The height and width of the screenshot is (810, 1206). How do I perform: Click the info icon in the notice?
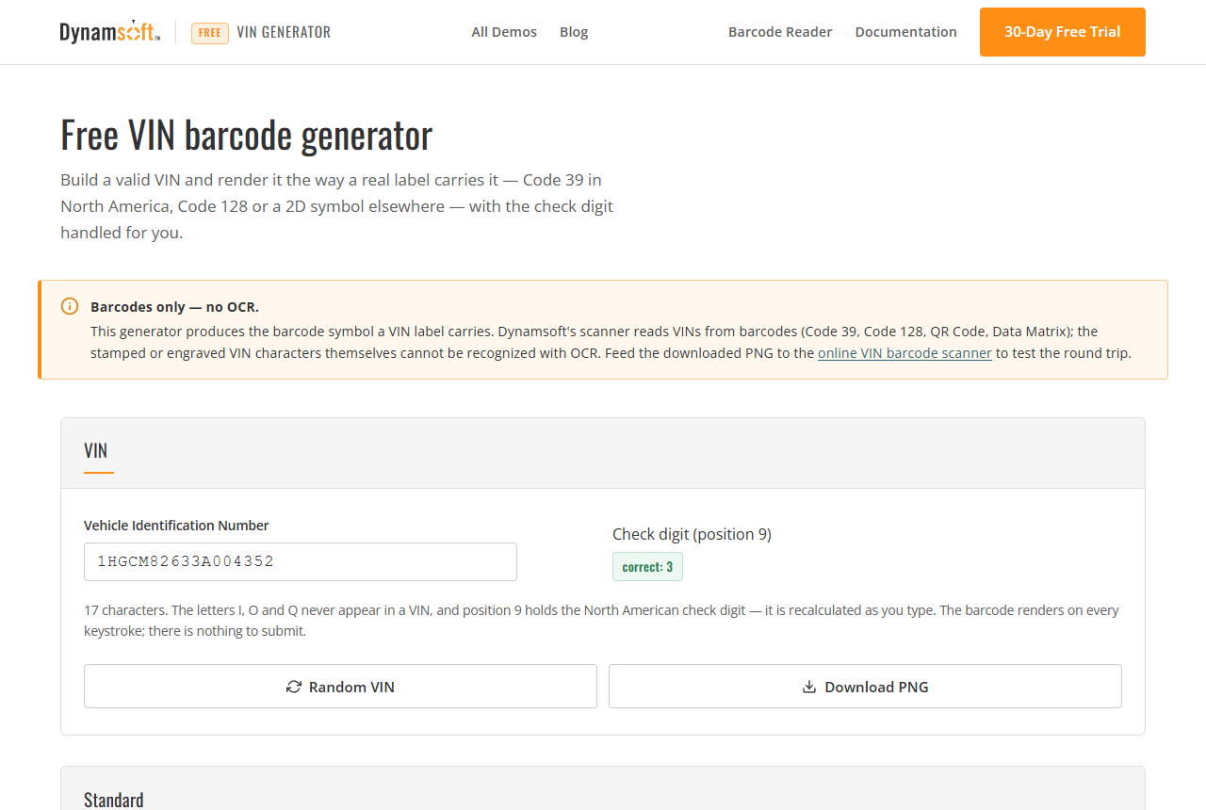coord(70,306)
